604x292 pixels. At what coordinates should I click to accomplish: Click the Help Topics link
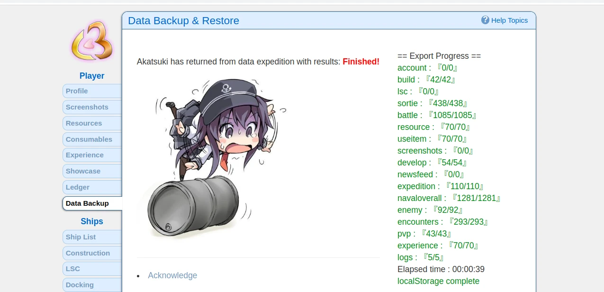pyautogui.click(x=509, y=20)
